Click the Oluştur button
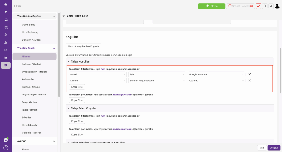This screenshot has width=282, height=152. point(274,148)
